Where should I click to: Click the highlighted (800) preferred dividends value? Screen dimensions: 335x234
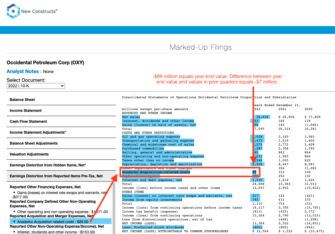(257, 227)
